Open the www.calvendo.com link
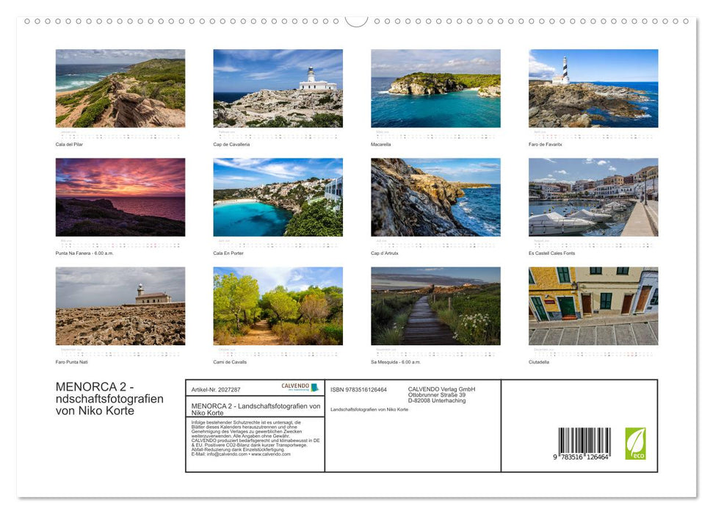Screen dimensions: 713x514 [272, 455]
